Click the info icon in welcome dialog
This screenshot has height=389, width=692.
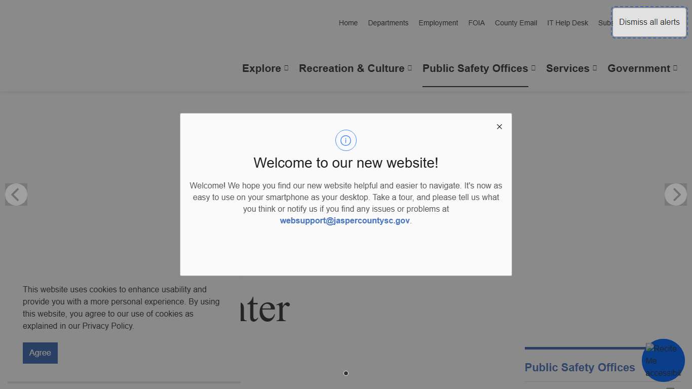(x=345, y=140)
